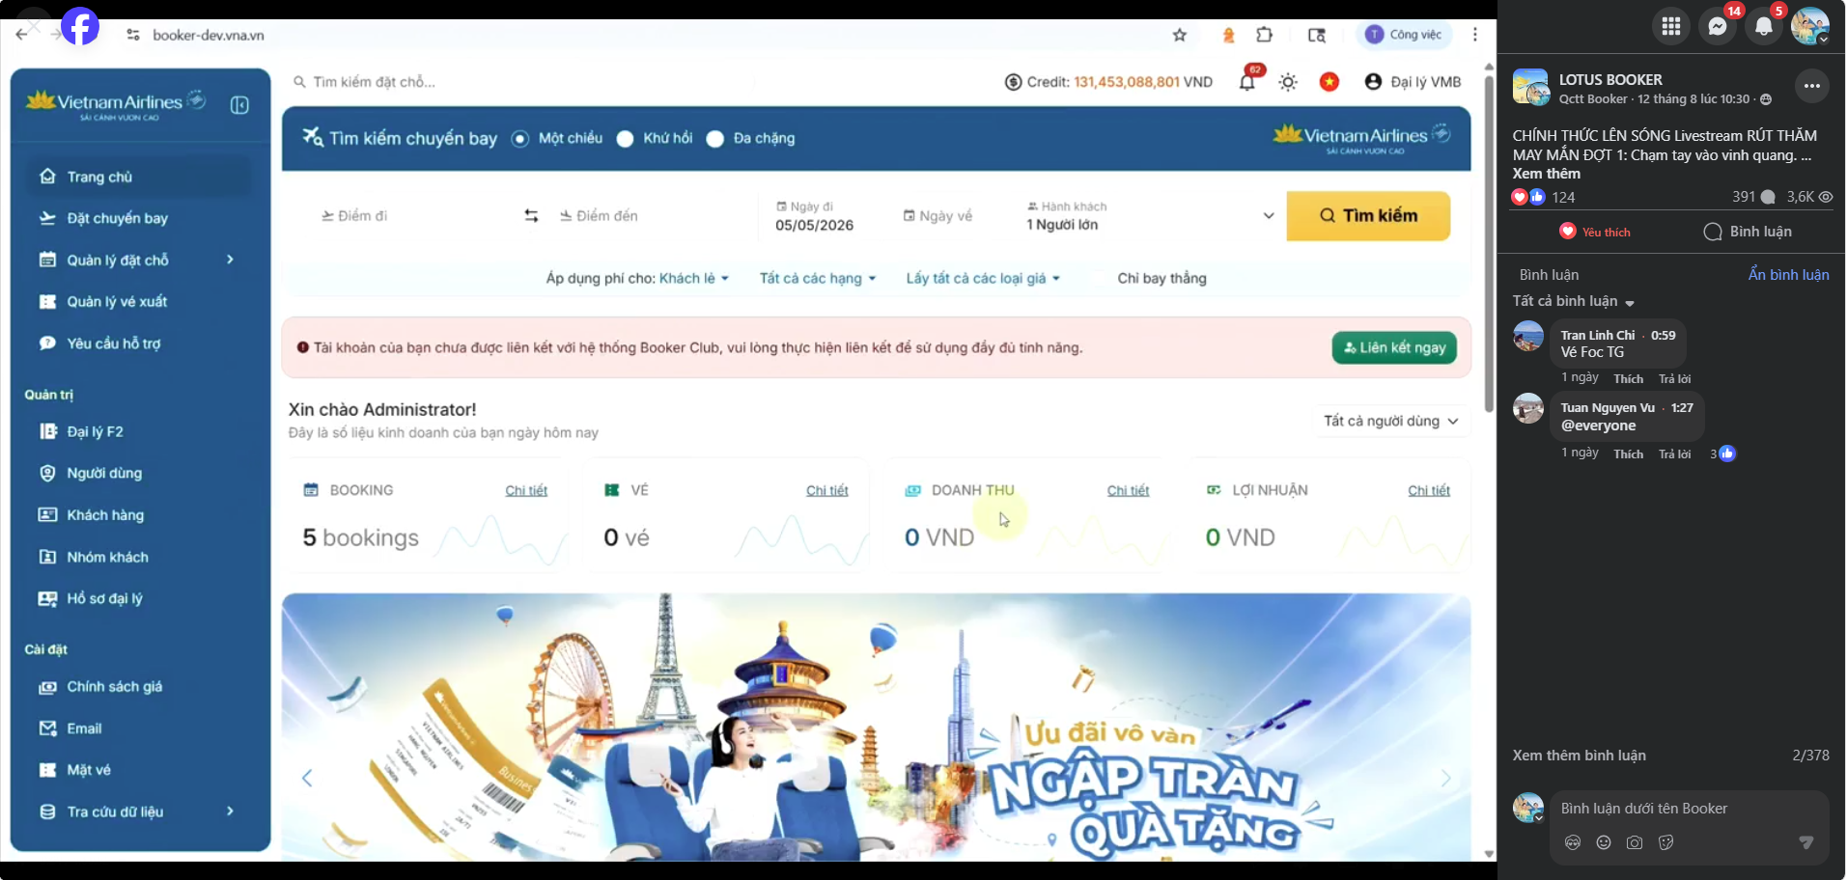Click Ẩn bình luận link
1847x880 pixels.
1788,275
